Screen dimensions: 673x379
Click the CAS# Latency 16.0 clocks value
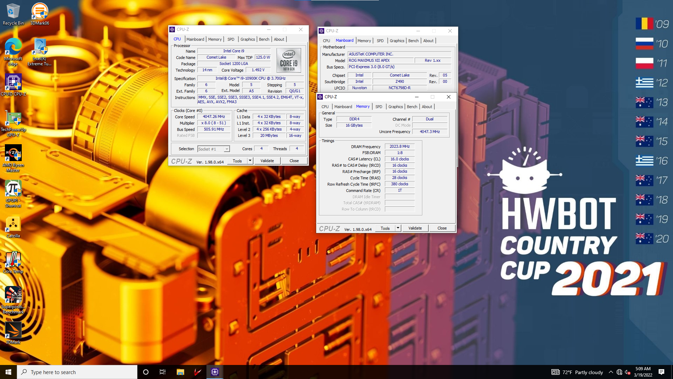click(x=400, y=159)
